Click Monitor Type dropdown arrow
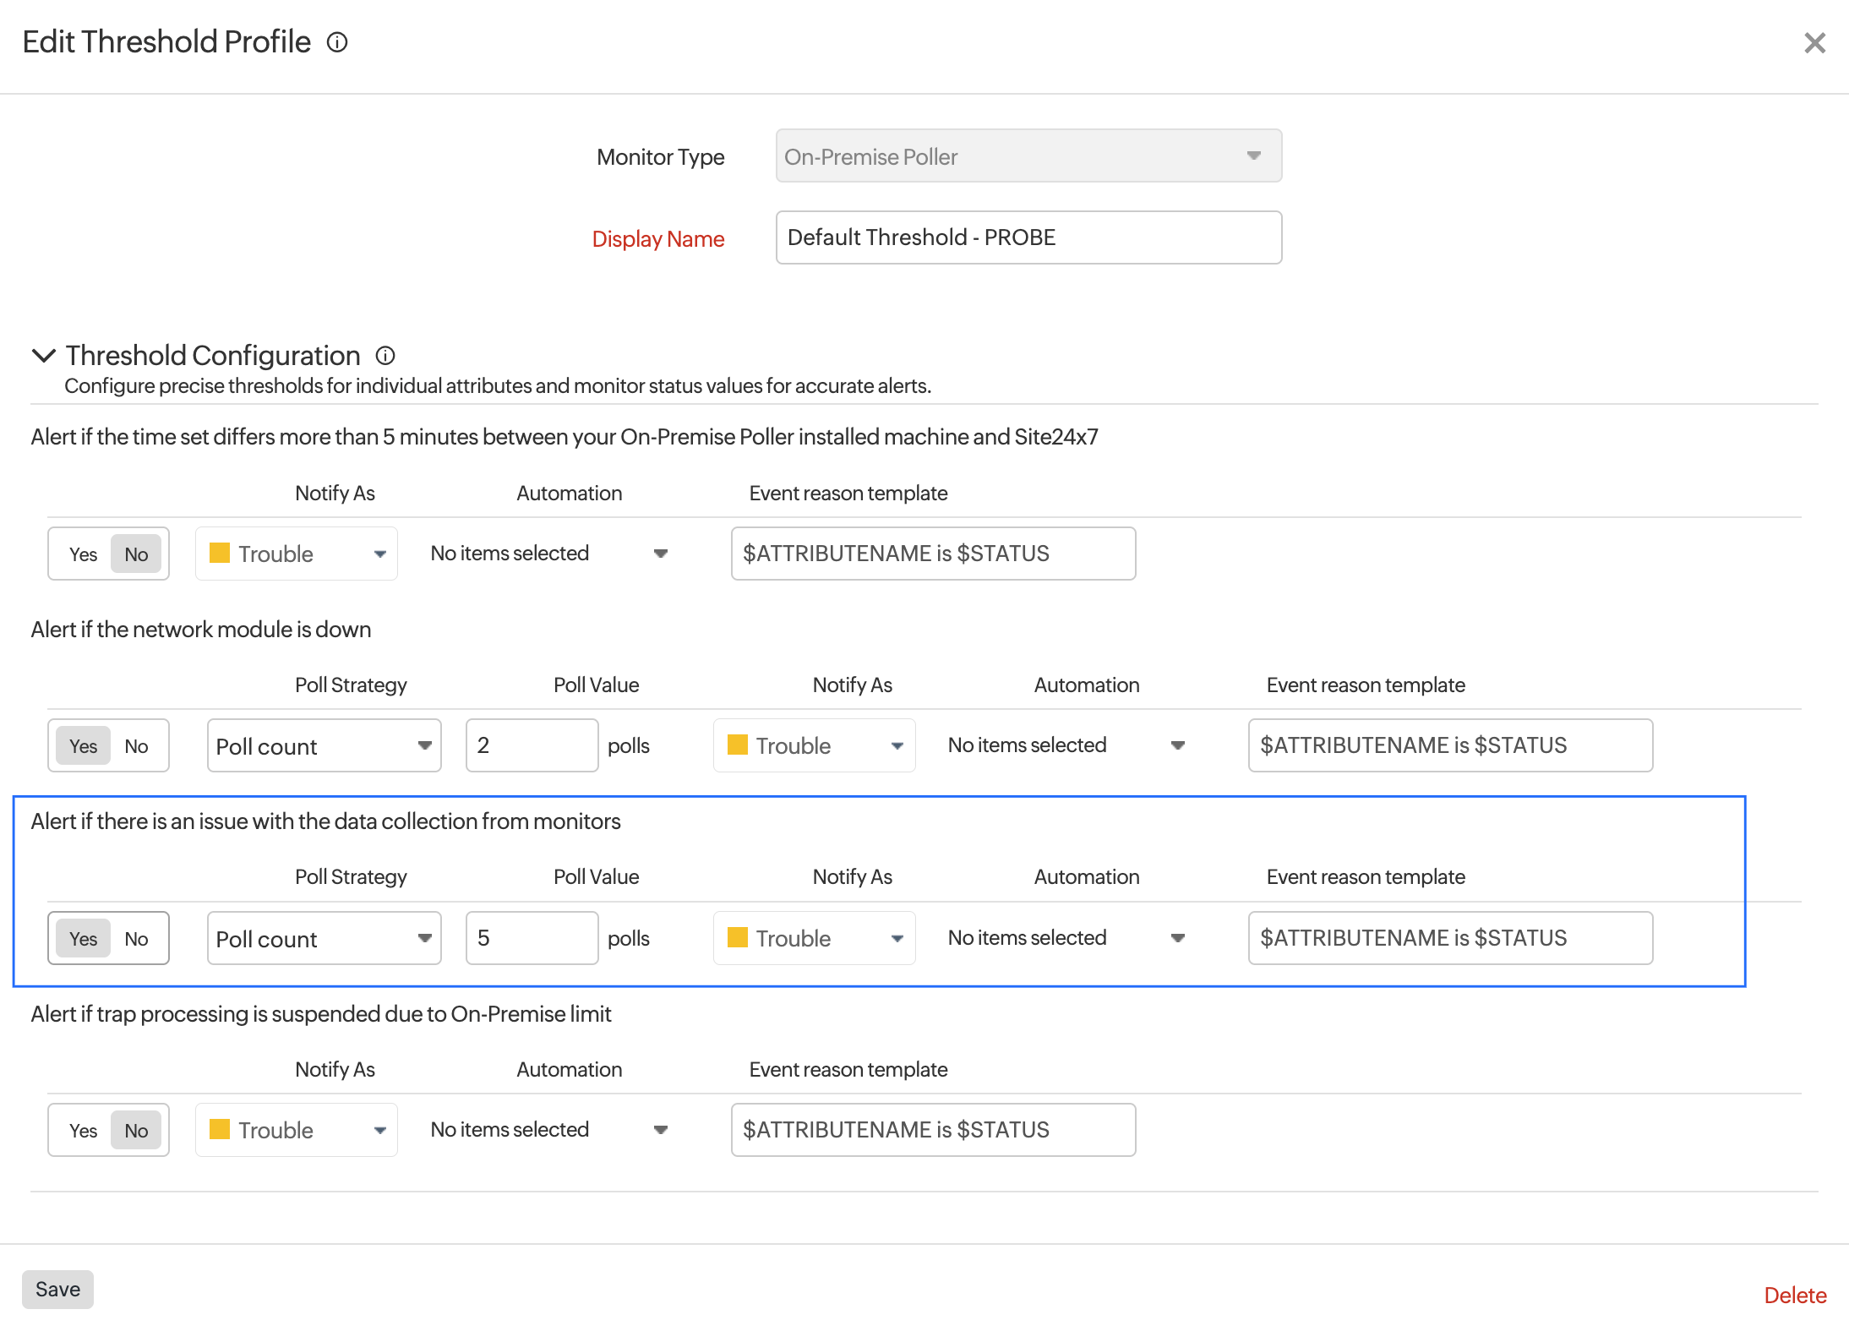The height and width of the screenshot is (1342, 1849). click(x=1253, y=156)
